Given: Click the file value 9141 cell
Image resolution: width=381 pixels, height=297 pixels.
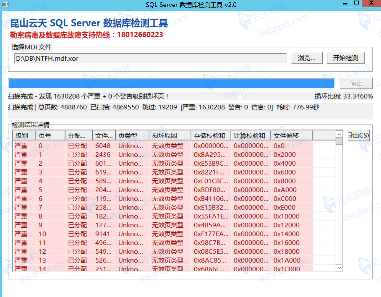Looking at the screenshot, I should pos(103,234).
